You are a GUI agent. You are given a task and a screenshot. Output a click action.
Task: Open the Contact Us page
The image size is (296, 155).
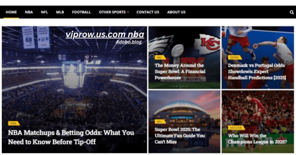pos(148,12)
